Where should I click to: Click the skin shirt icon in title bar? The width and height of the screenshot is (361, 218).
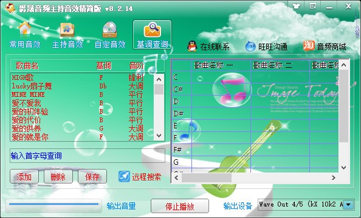297,6
